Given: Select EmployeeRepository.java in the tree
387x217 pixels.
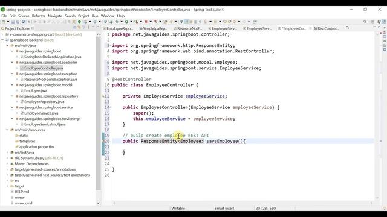Looking at the screenshot, I should click(x=44, y=102).
